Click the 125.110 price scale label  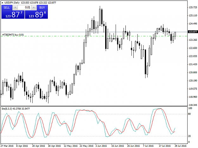[x=193, y=15]
